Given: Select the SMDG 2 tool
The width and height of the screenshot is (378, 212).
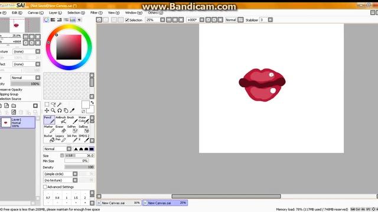Looking at the screenshot, I should pos(83,138).
